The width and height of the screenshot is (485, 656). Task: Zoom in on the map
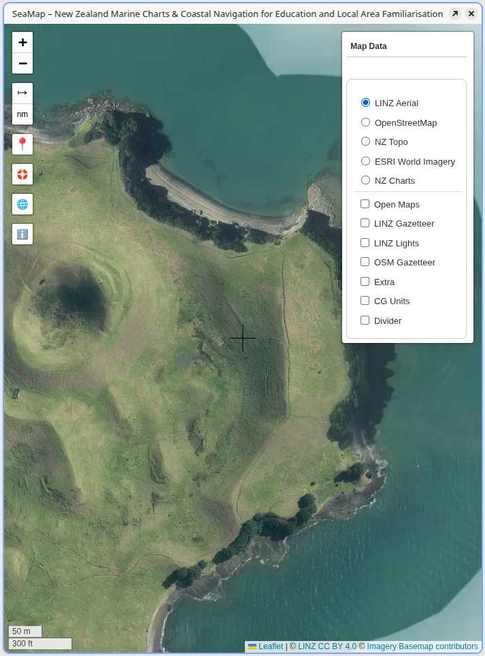22,42
